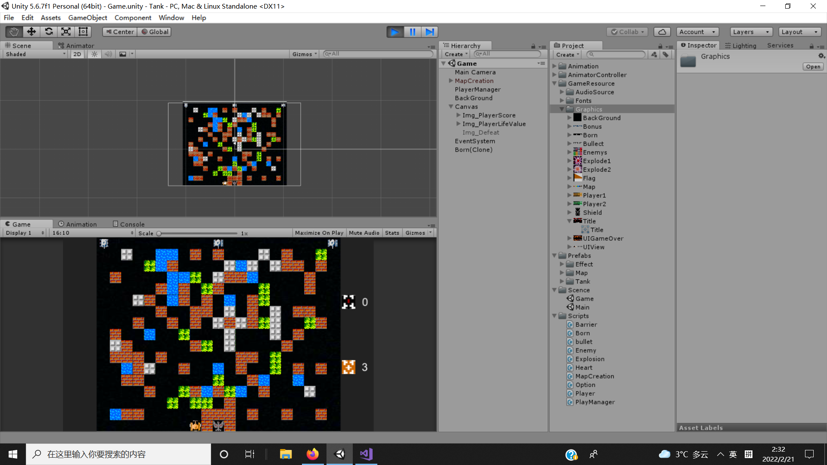Screen dimensions: 827x465
Task: Open Hierarchy Create dropdown
Action: coord(456,54)
